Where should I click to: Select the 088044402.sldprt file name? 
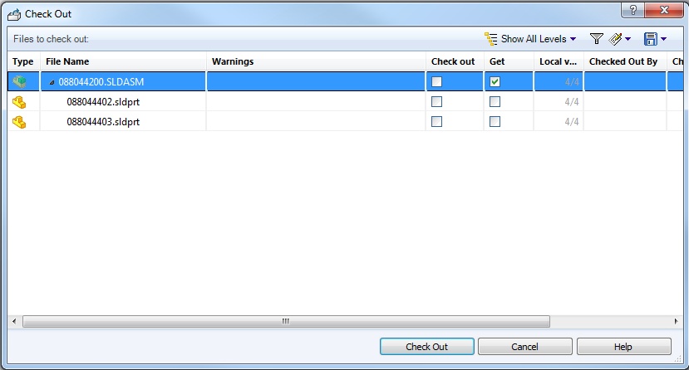tap(103, 102)
